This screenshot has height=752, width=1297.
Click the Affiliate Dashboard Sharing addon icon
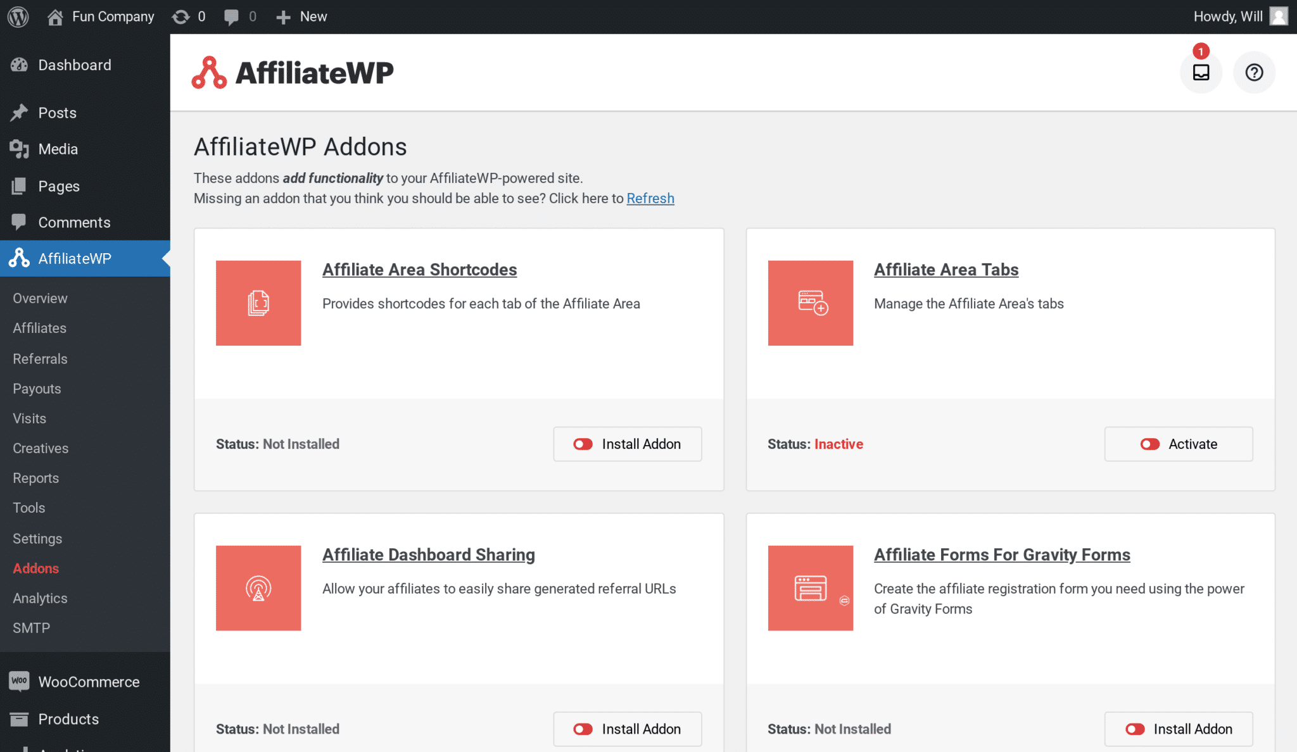(x=258, y=588)
